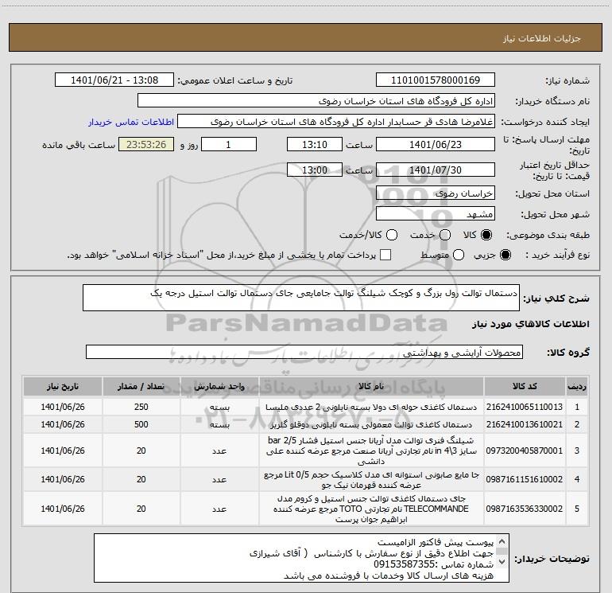Click the نام کالا column header
612x593 pixels.
point(371,386)
